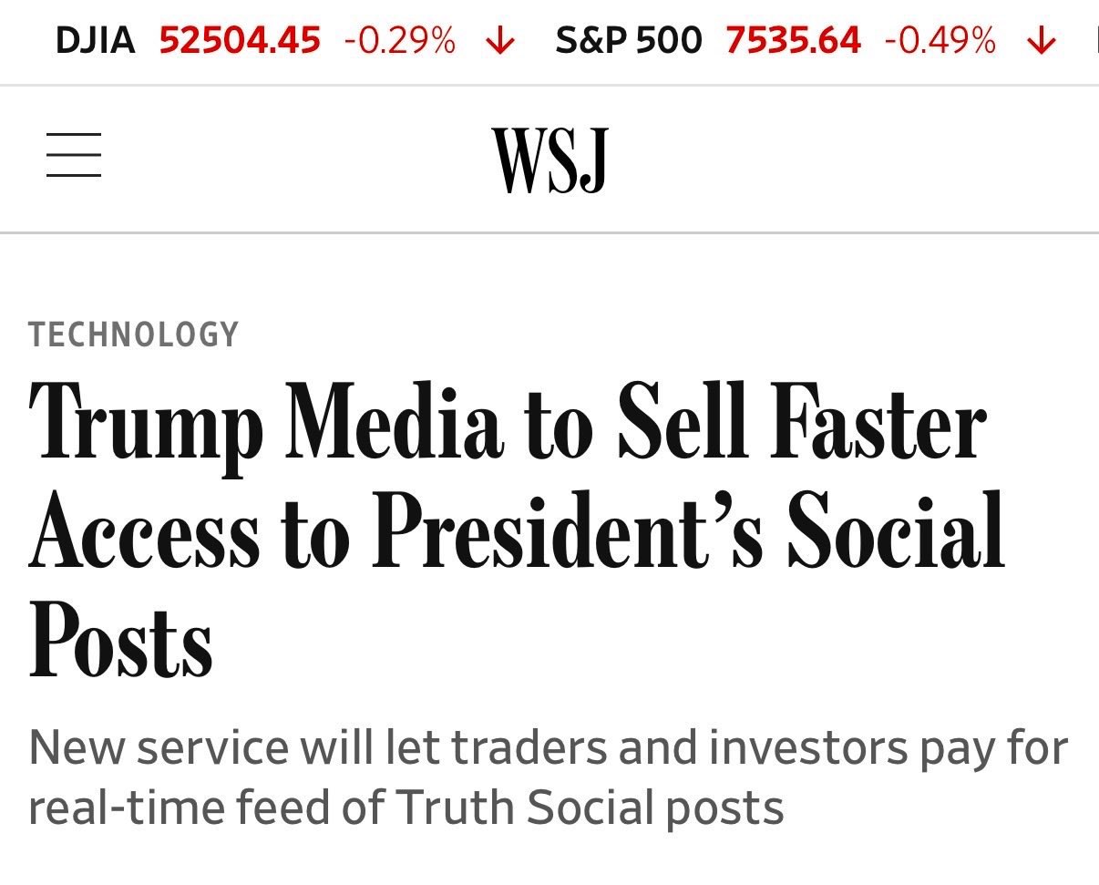Click summary line "real-time feed of Truth Social posts"
This screenshot has height=885, width=1099.
(406, 808)
